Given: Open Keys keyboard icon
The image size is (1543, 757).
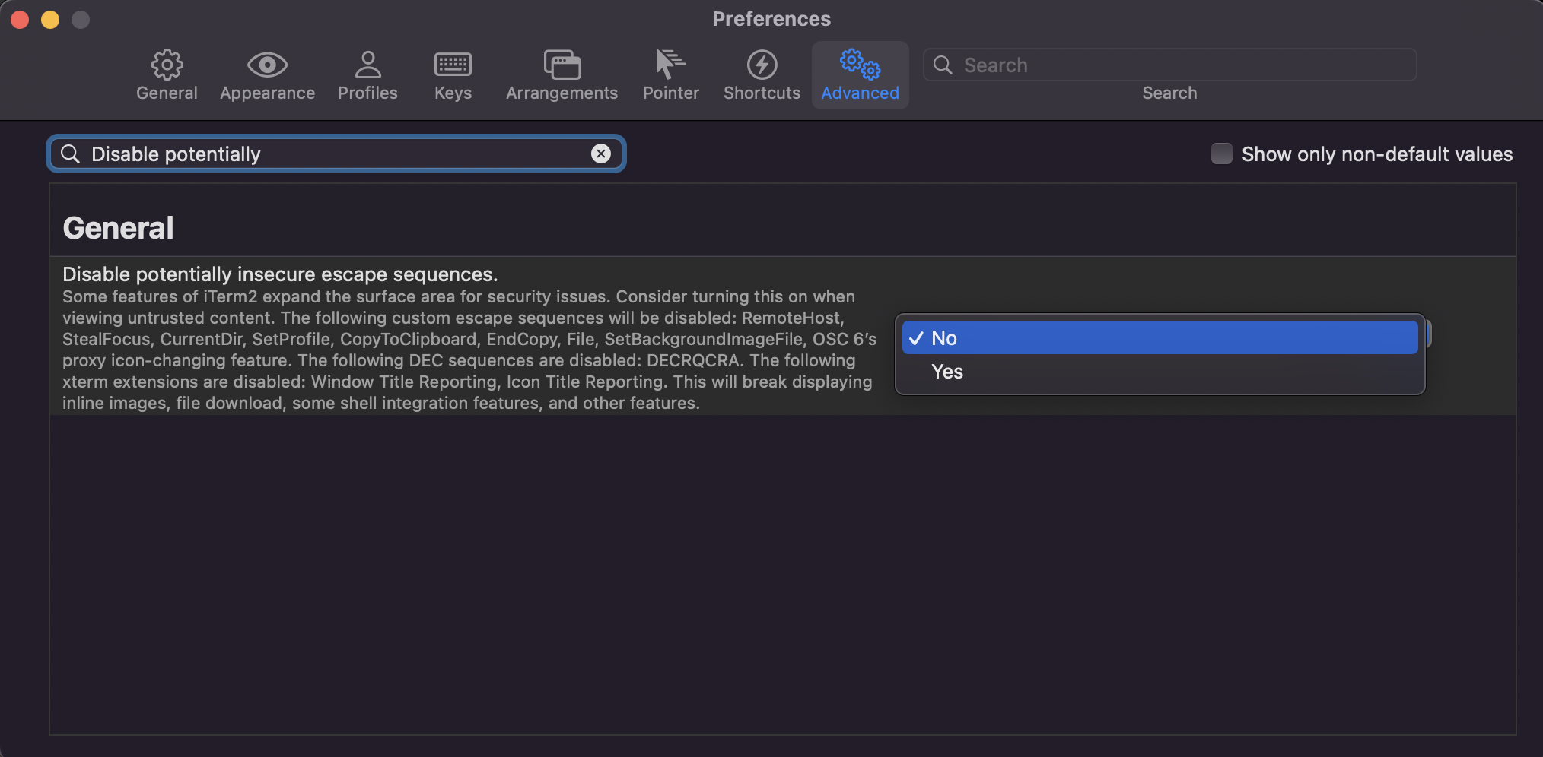Looking at the screenshot, I should pyautogui.click(x=453, y=65).
